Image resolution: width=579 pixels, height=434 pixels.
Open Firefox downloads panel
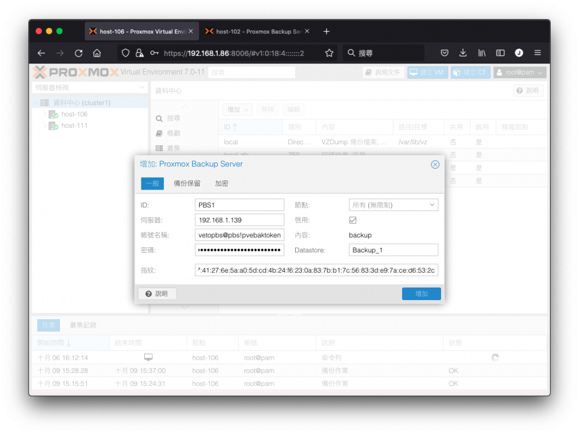pos(463,53)
